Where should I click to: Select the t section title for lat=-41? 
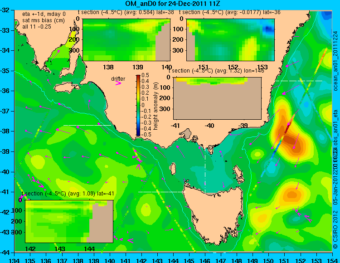[68, 194]
